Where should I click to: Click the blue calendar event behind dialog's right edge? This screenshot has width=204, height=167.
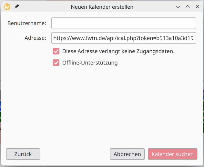[x=203, y=95]
